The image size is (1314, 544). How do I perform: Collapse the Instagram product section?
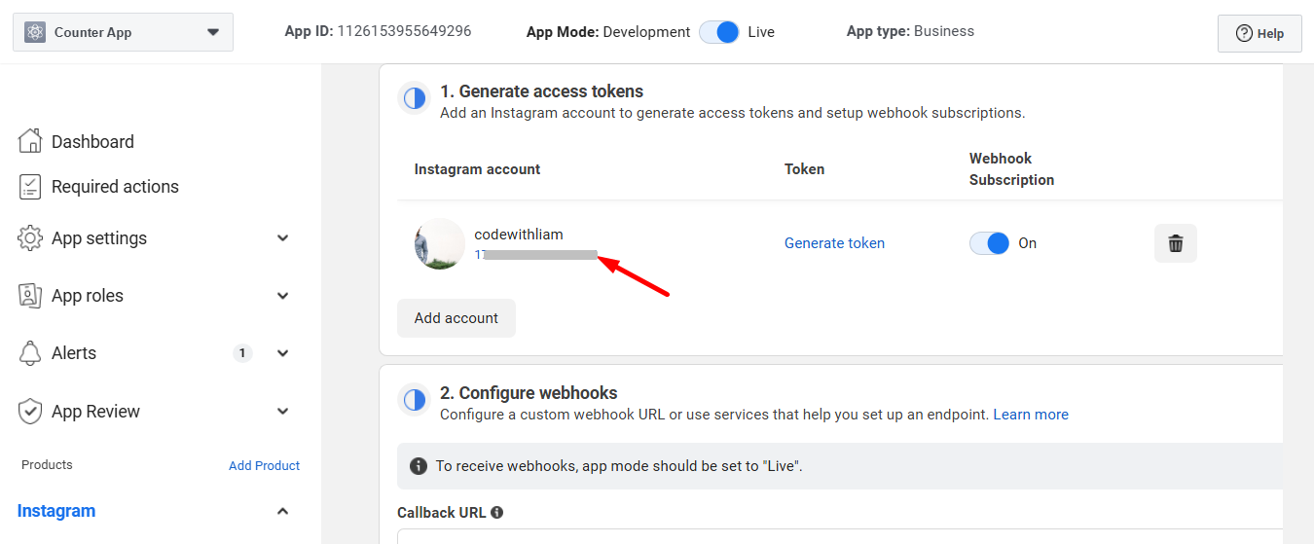(x=283, y=511)
